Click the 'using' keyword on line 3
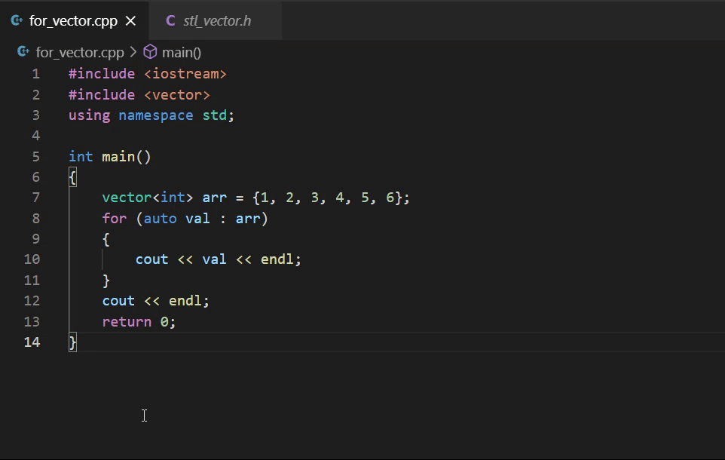Viewport: 725px width, 460px height. coord(89,115)
